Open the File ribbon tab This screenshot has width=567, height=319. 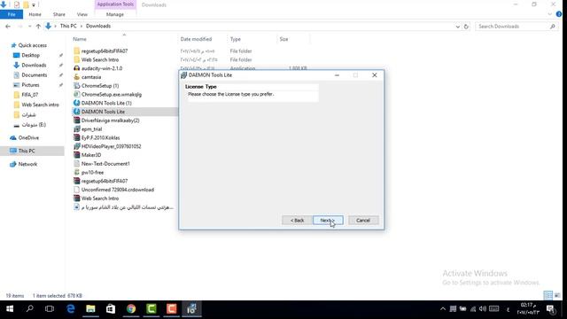click(x=12, y=14)
